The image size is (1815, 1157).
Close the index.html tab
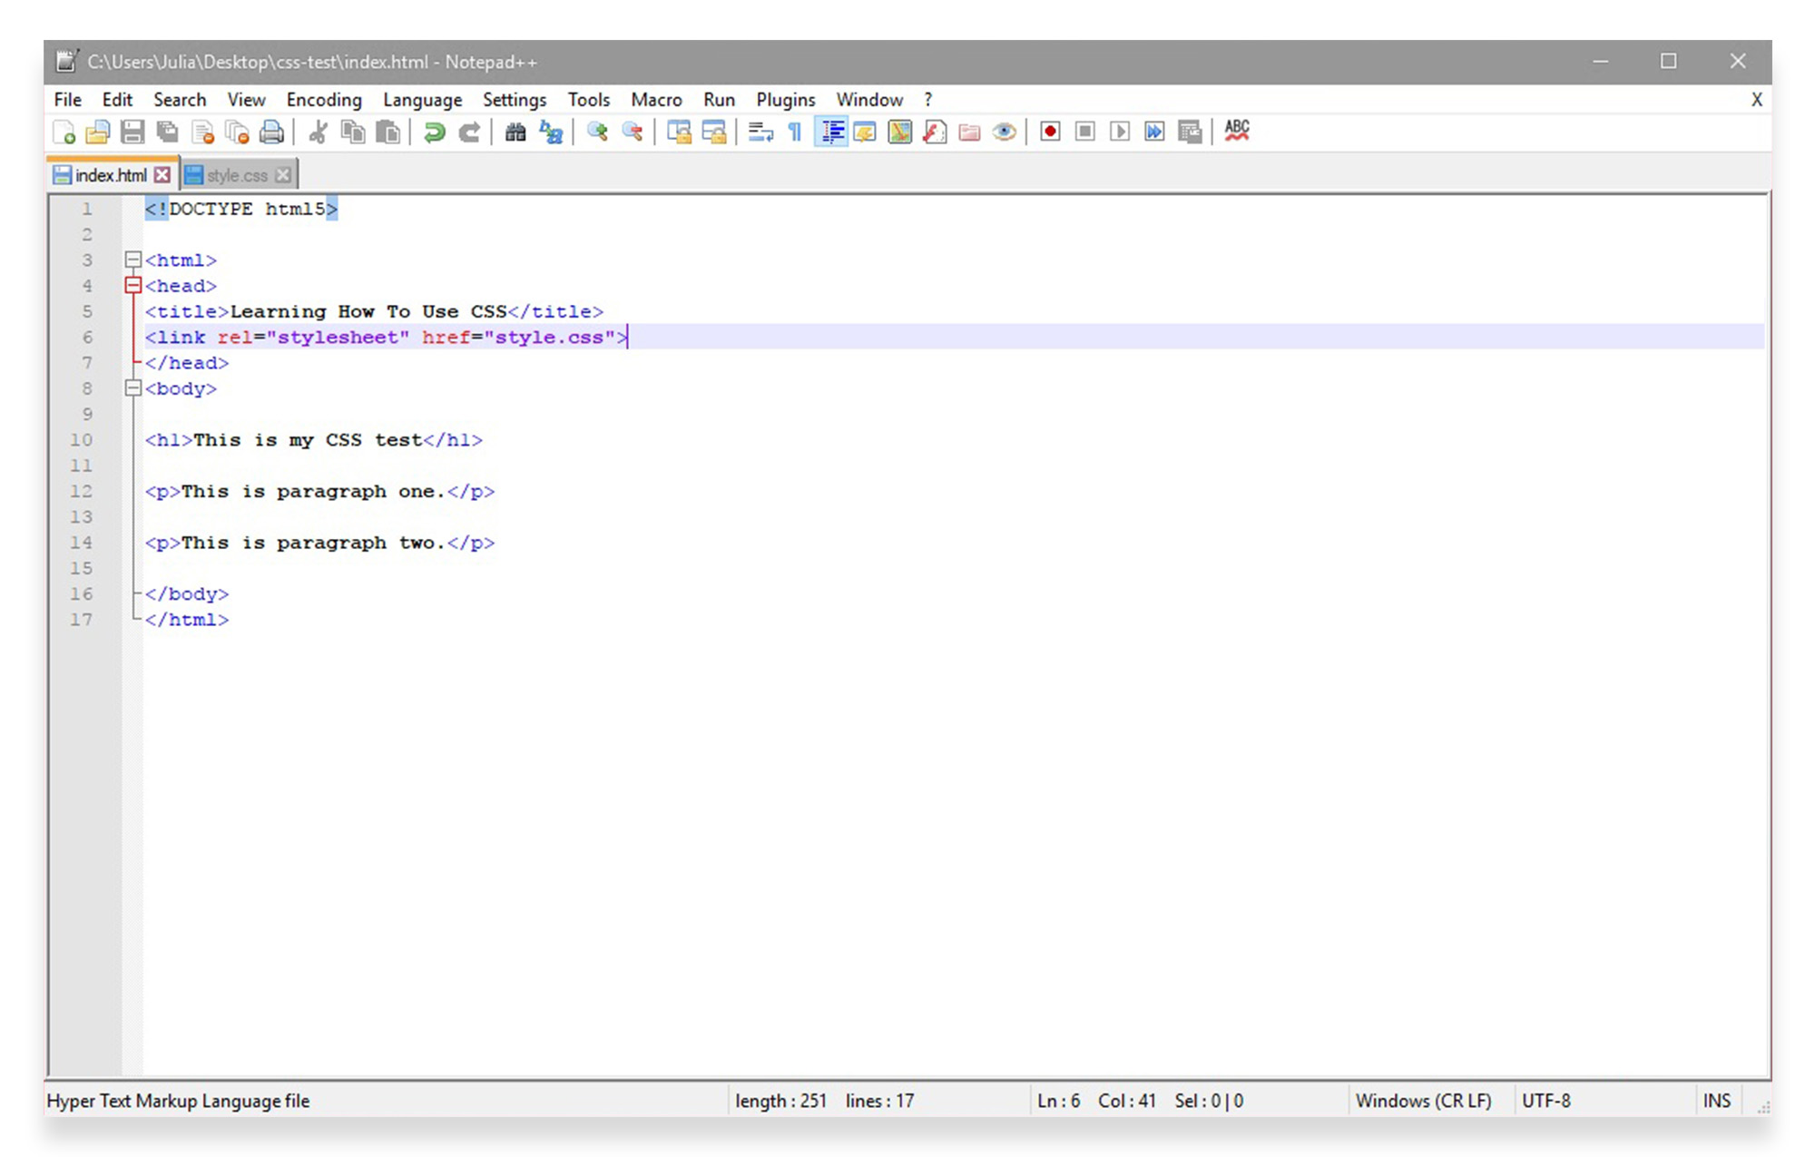tap(162, 174)
